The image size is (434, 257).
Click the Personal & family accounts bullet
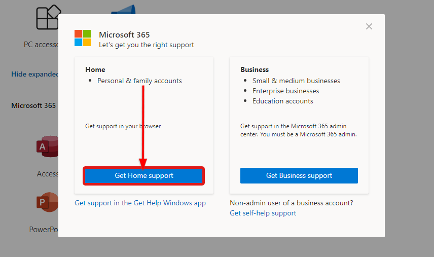pos(139,81)
